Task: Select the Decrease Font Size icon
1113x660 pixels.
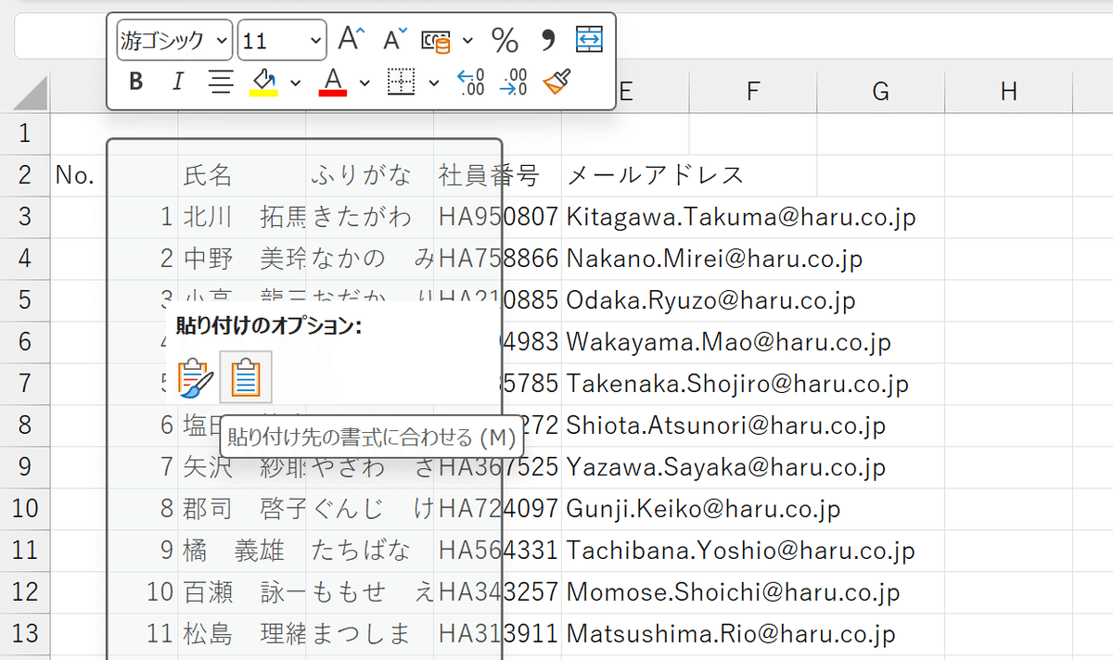Action: 392,37
